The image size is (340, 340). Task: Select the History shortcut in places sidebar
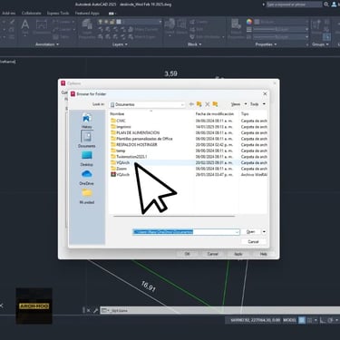[87, 121]
